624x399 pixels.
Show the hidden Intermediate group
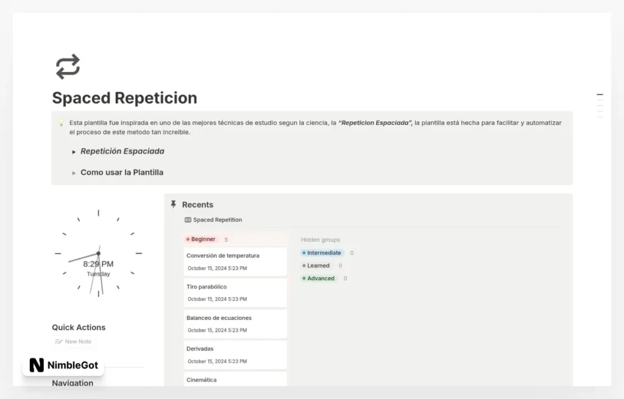coord(322,253)
